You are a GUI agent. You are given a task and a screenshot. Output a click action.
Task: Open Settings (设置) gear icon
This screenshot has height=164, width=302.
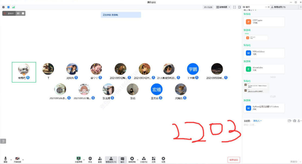(x=163, y=160)
